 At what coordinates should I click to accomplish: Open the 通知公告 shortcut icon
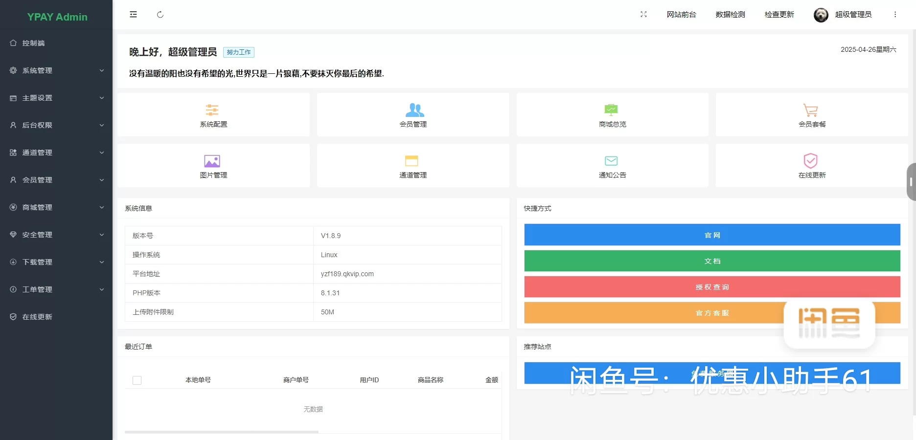coord(612,166)
